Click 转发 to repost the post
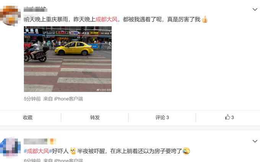 pos(95,117)
